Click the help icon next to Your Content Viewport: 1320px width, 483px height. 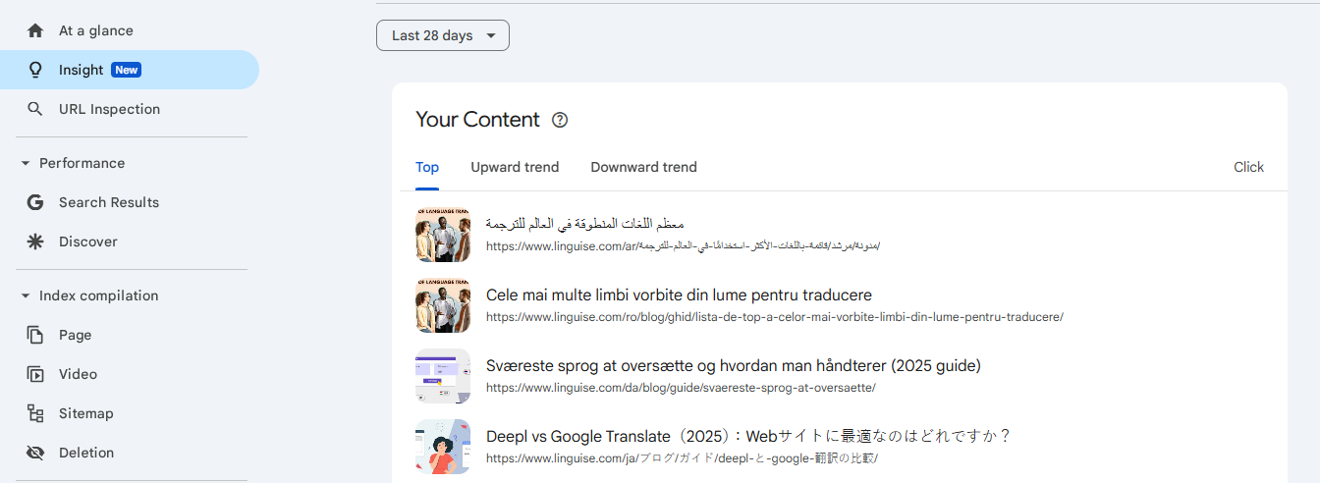[560, 120]
